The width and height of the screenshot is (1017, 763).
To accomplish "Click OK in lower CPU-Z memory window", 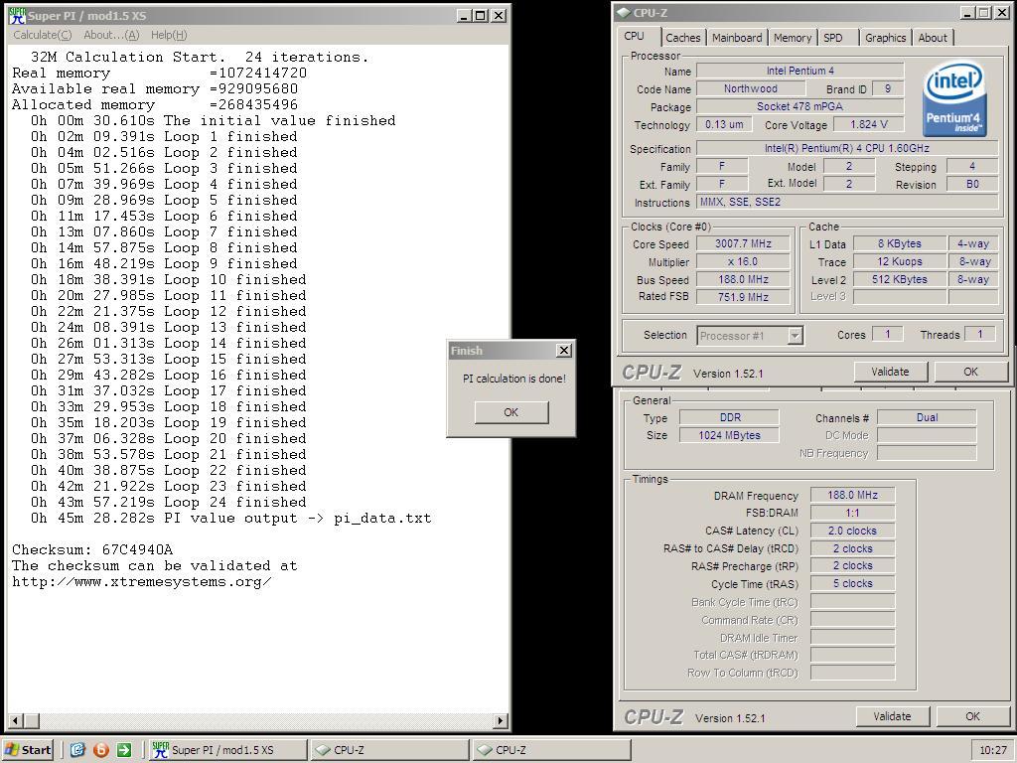I will (972, 716).
